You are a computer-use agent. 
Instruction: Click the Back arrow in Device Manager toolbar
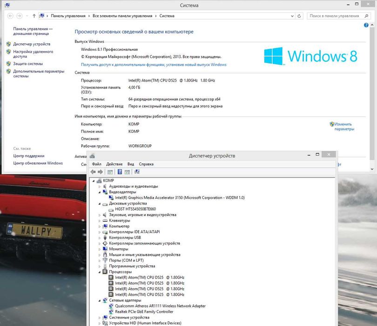pos(93,172)
